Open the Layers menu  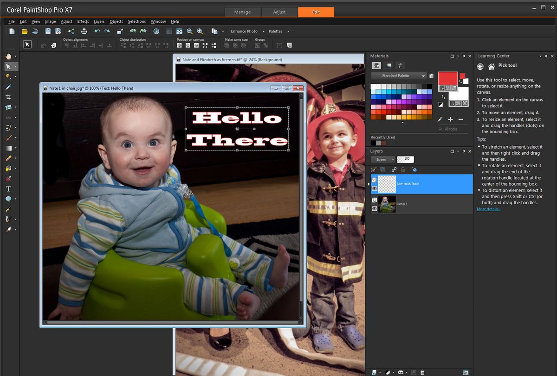(99, 21)
